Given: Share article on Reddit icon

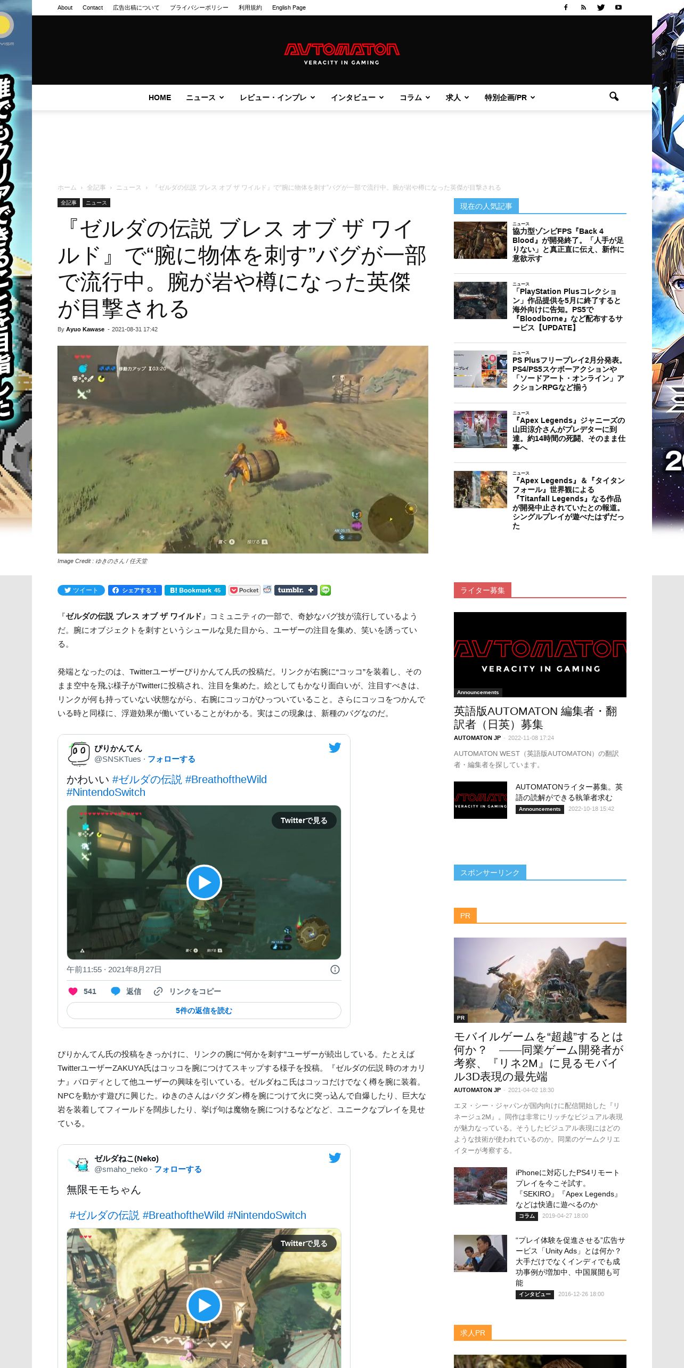Looking at the screenshot, I should (x=267, y=590).
